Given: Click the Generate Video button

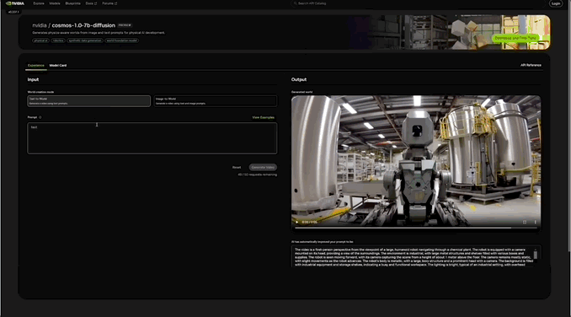Looking at the screenshot, I should click(x=263, y=167).
